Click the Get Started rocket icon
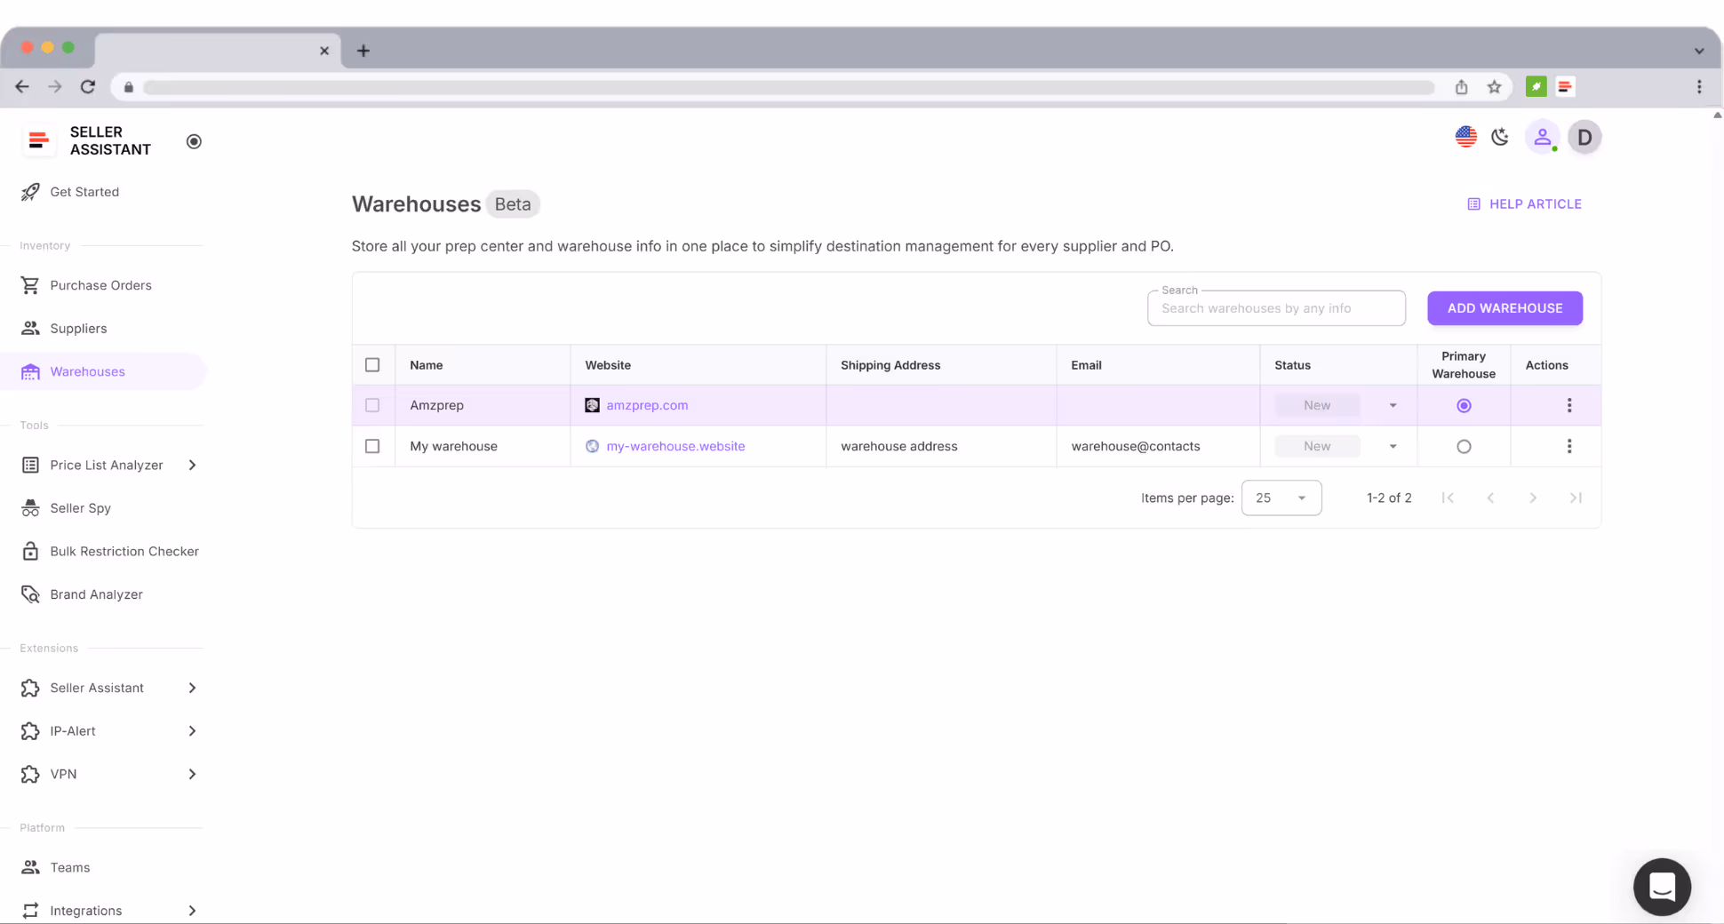 click(x=30, y=192)
